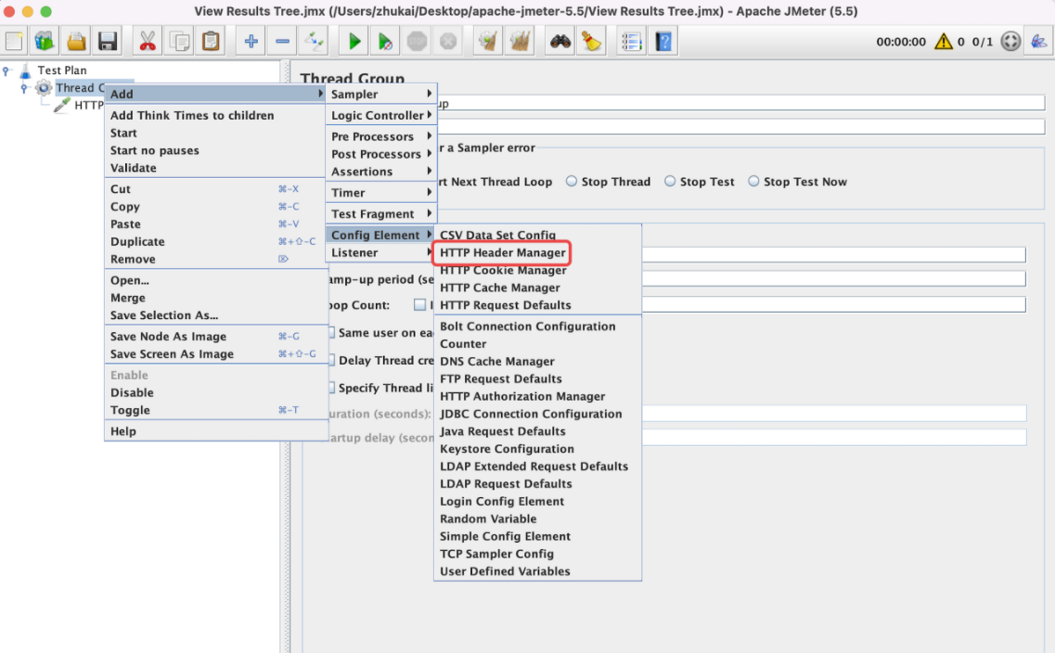The image size is (1055, 653).
Task: Select the Stop Test radio button
Action: [670, 181]
